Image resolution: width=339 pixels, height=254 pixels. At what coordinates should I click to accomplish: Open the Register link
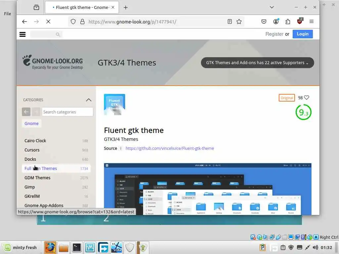[274, 34]
